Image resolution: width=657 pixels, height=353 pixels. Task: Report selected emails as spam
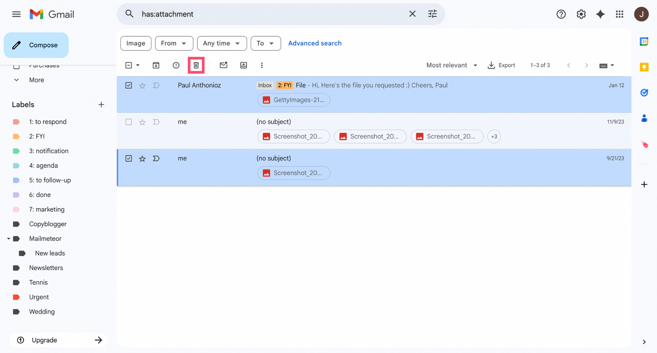point(176,65)
